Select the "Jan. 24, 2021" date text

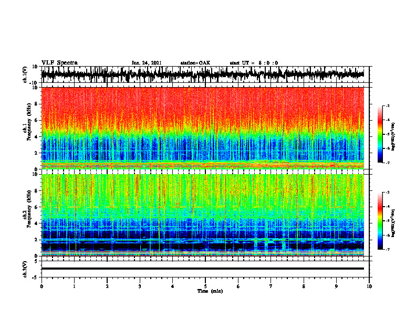[x=147, y=63]
